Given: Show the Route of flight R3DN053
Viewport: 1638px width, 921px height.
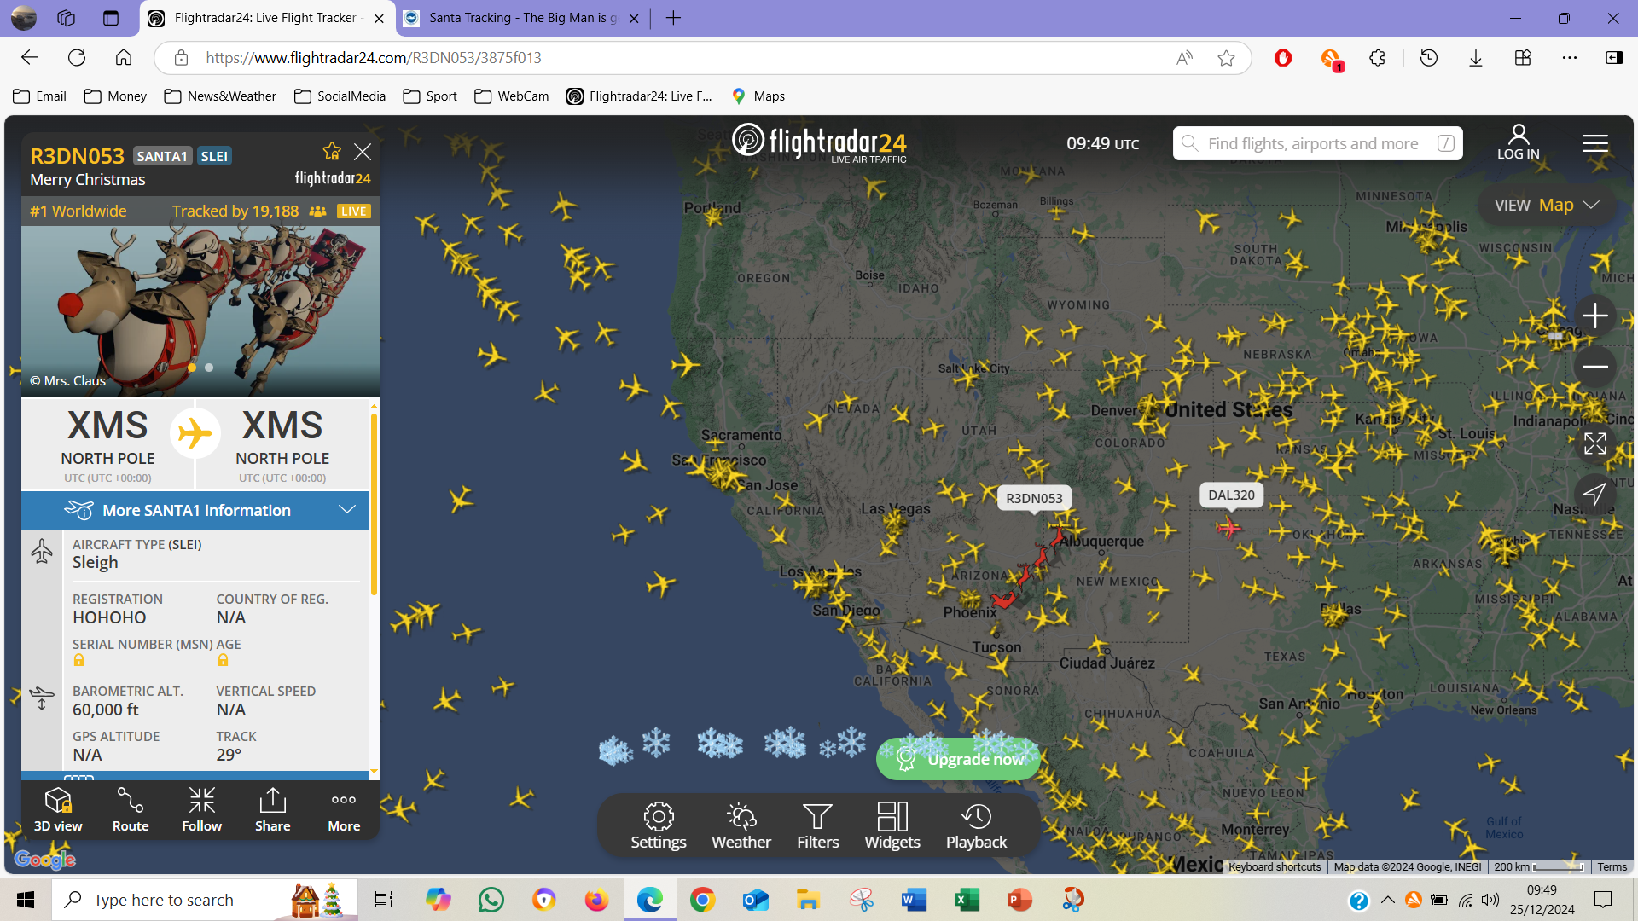Looking at the screenshot, I should [131, 810].
